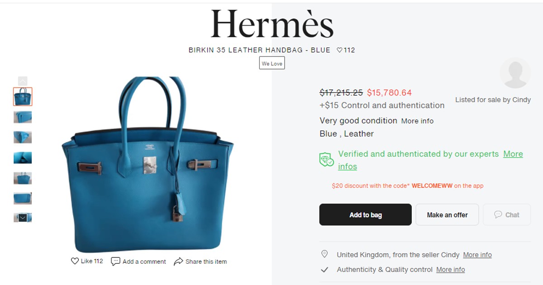Click the Make an offer button
Screen dimensions: 543x285
[x=447, y=215]
